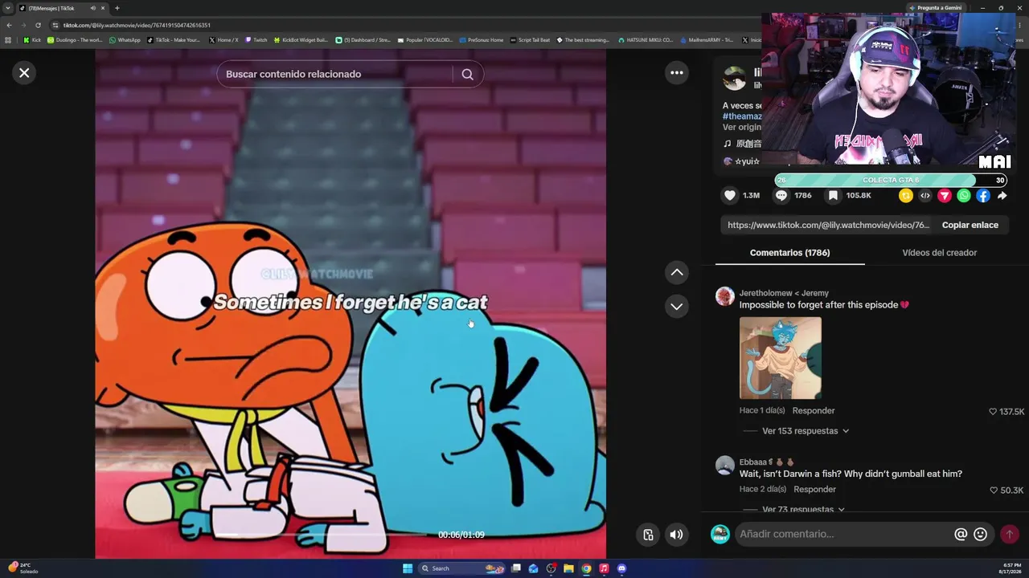
Task: Switch to 'Vídeos del creador' tab
Action: click(939, 253)
